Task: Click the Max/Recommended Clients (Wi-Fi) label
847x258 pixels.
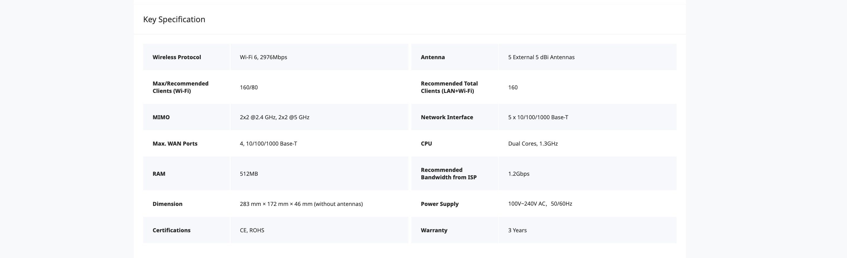Action: click(180, 87)
